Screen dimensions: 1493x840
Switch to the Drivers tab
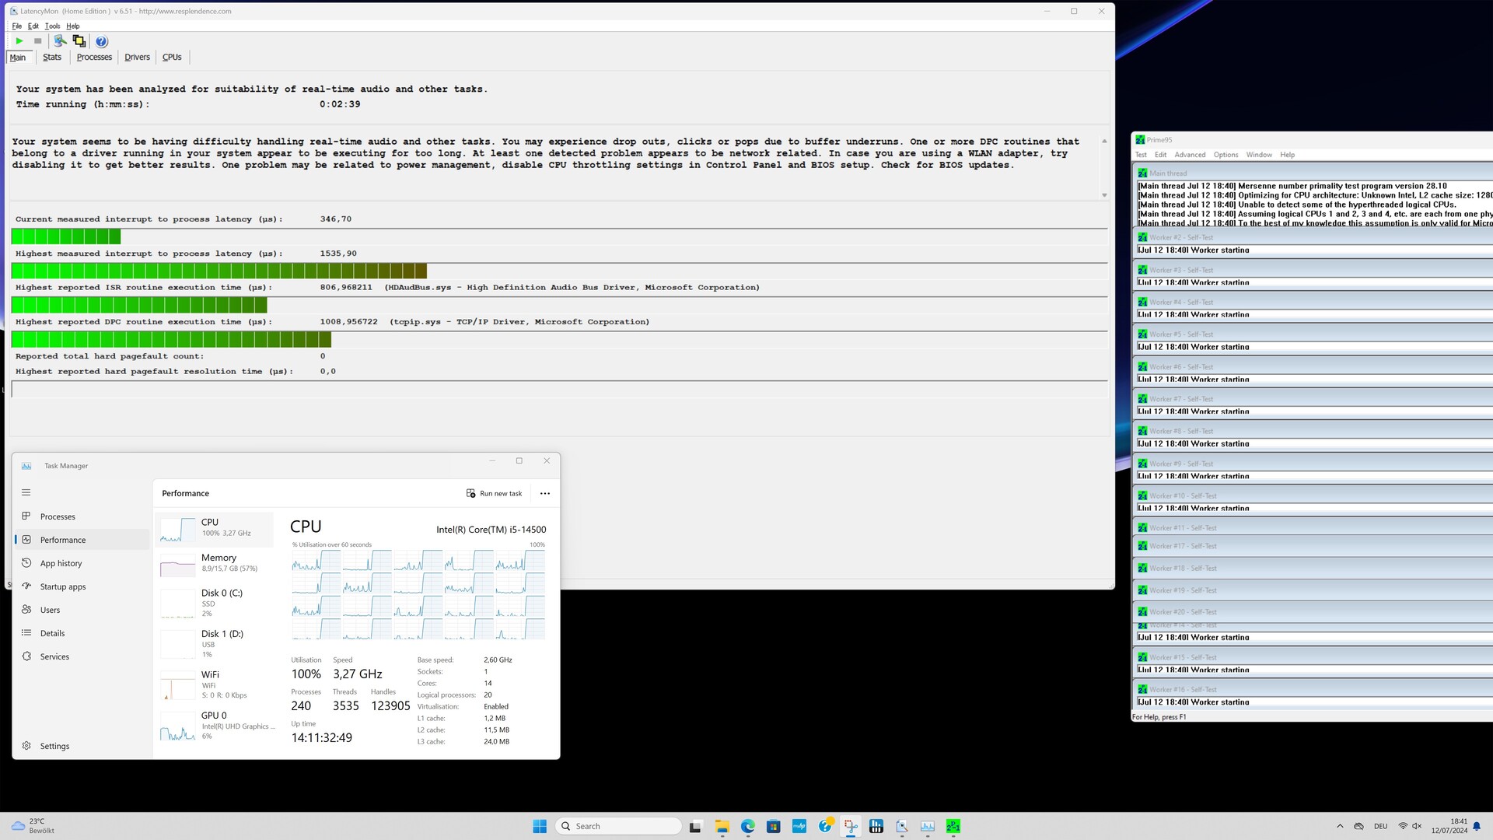pos(137,57)
